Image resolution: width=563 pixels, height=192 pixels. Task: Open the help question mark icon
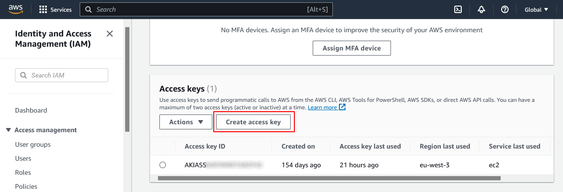click(505, 9)
